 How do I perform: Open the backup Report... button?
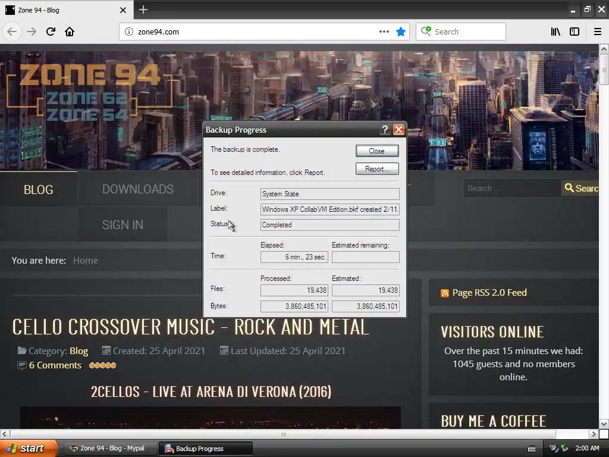(x=376, y=168)
